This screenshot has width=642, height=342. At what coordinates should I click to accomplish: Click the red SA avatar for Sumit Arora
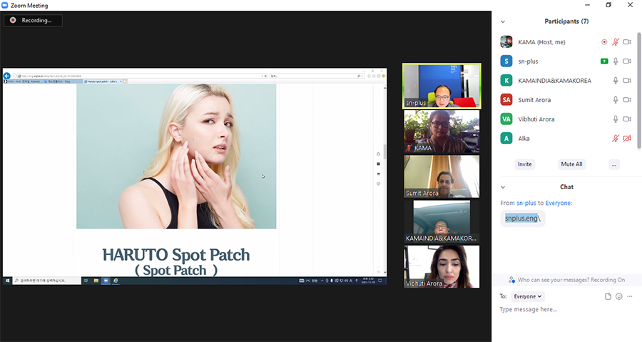[x=506, y=99]
